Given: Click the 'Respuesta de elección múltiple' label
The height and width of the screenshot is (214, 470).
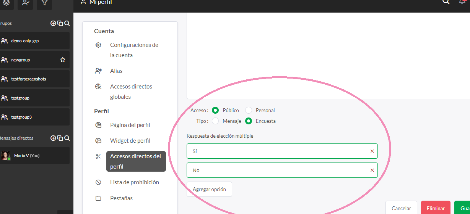Looking at the screenshot, I should pyautogui.click(x=220, y=136).
